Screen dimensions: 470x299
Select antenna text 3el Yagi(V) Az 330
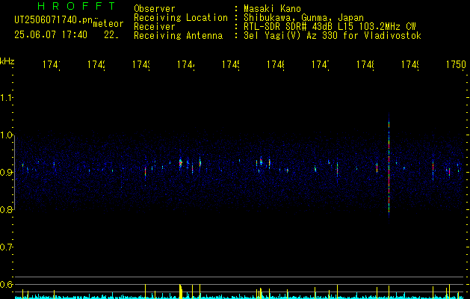292,36
